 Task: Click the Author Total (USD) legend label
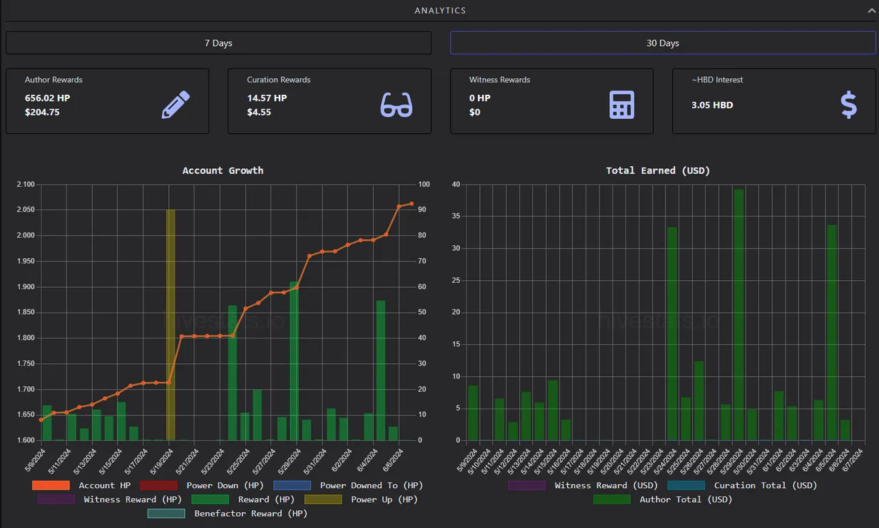(686, 499)
